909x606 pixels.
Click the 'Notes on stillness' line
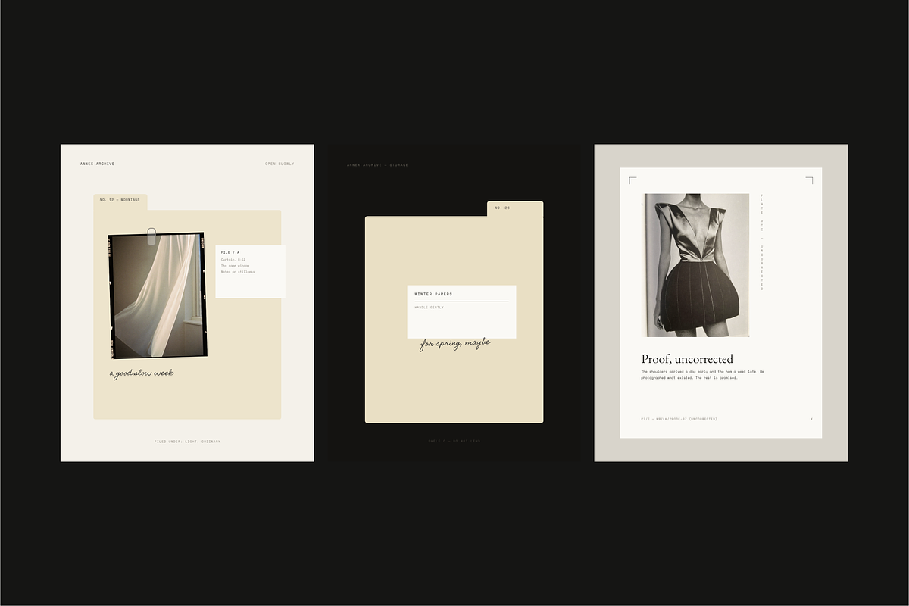click(x=238, y=272)
